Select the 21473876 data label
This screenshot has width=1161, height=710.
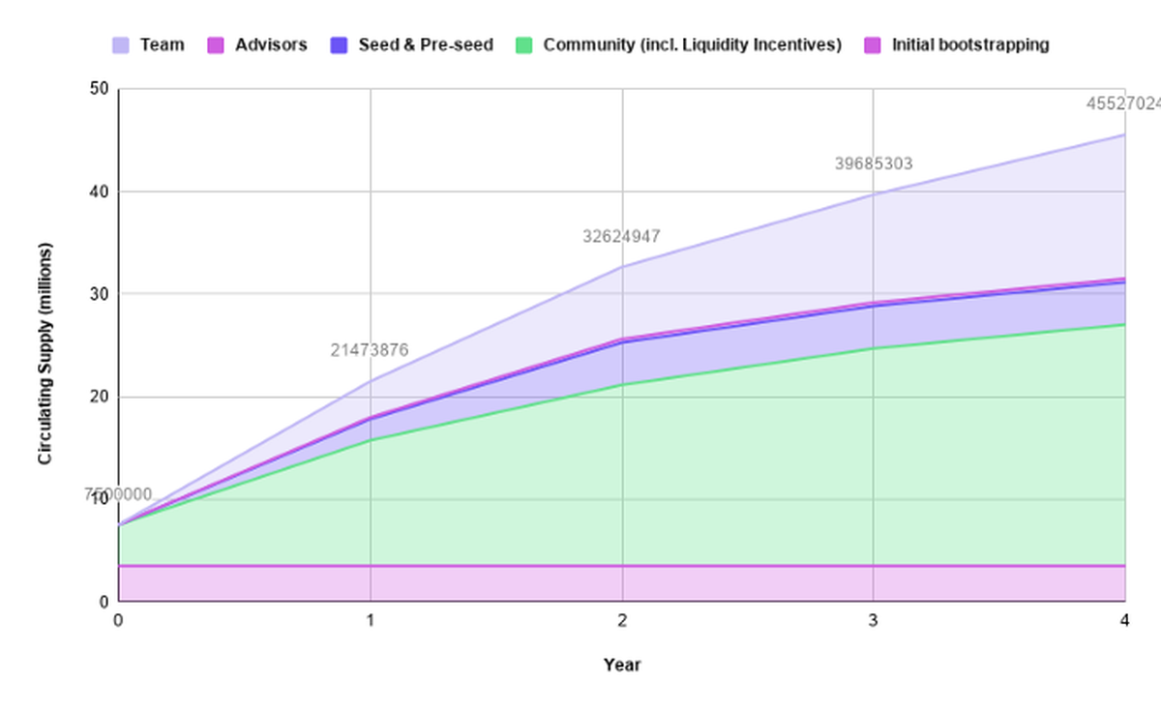tap(370, 350)
